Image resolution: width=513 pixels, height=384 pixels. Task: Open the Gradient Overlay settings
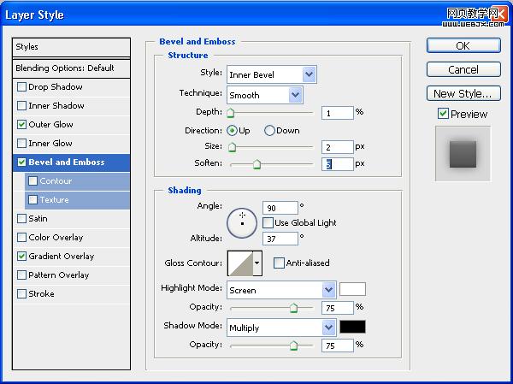coord(71,257)
